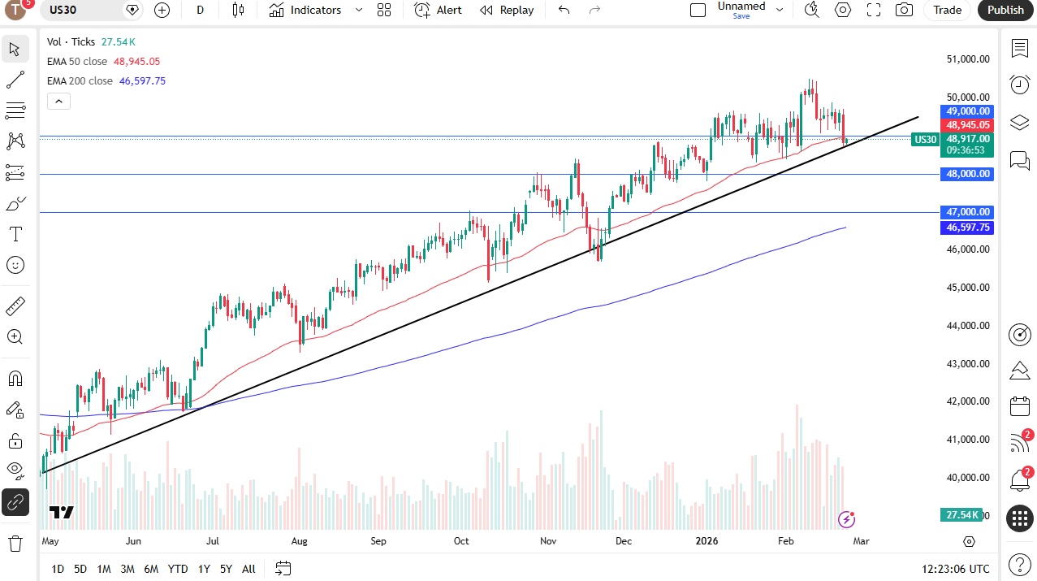Viewport: 1037px width, 581px height.
Task: Select the trend line drawing tool
Action: 15,80
